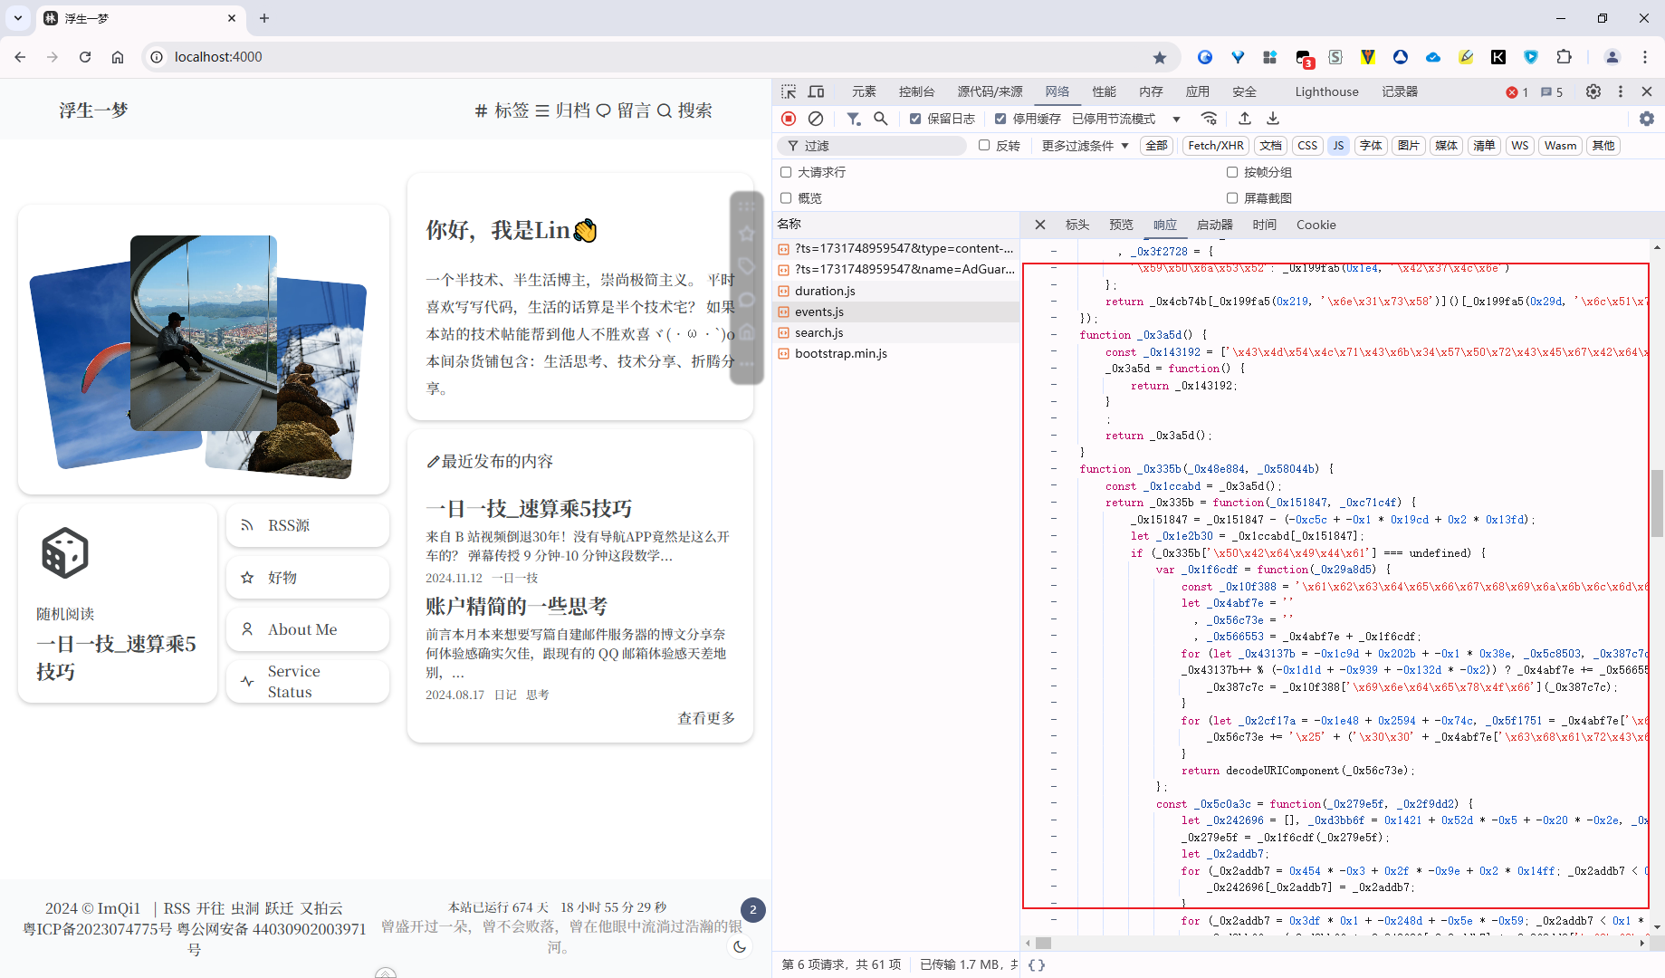
Task: Switch to Console tab
Action: pyautogui.click(x=916, y=91)
